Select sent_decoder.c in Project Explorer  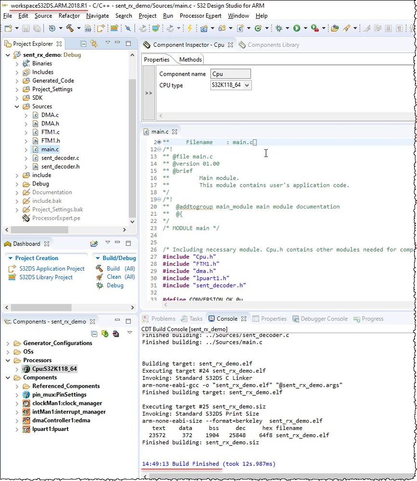[x=60, y=158]
